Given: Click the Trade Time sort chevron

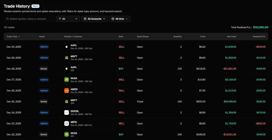Looking at the screenshot, I should [x=19, y=37].
